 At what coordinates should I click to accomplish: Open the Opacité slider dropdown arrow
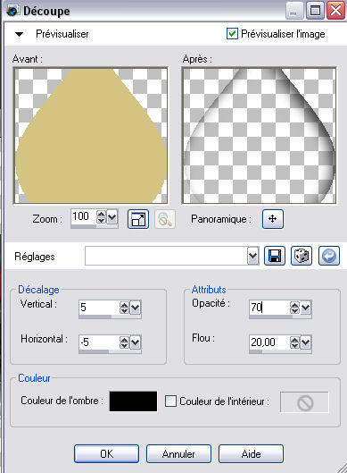(305, 308)
